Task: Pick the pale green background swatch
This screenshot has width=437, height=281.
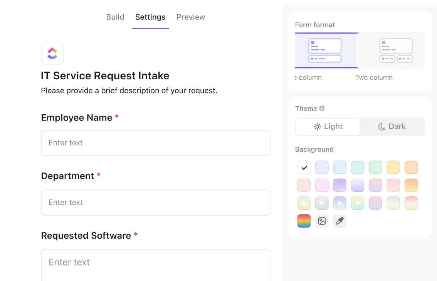Action: [375, 168]
